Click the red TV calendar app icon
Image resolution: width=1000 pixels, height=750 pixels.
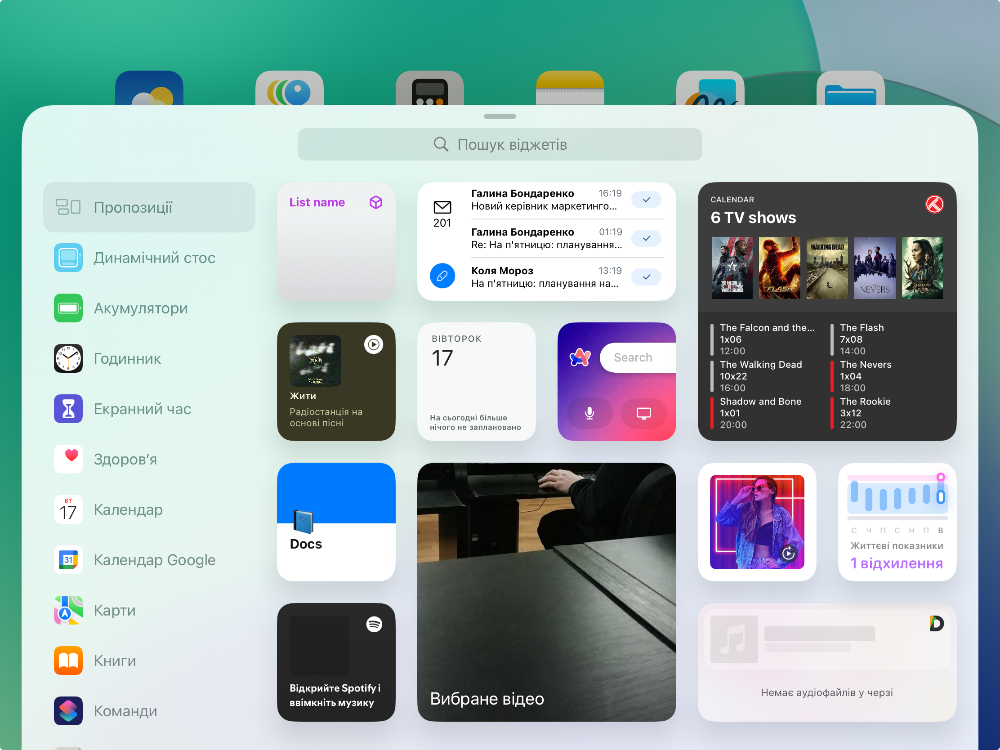(934, 204)
